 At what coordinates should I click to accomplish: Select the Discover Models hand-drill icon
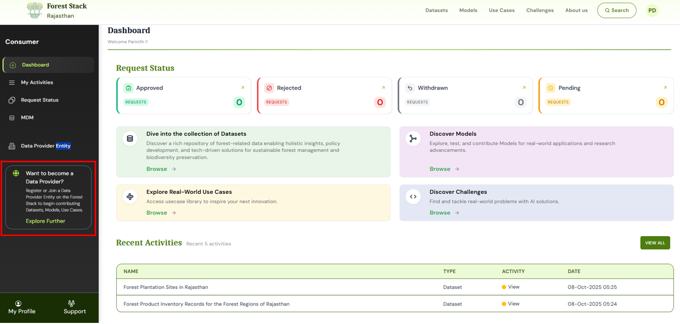pos(413,139)
